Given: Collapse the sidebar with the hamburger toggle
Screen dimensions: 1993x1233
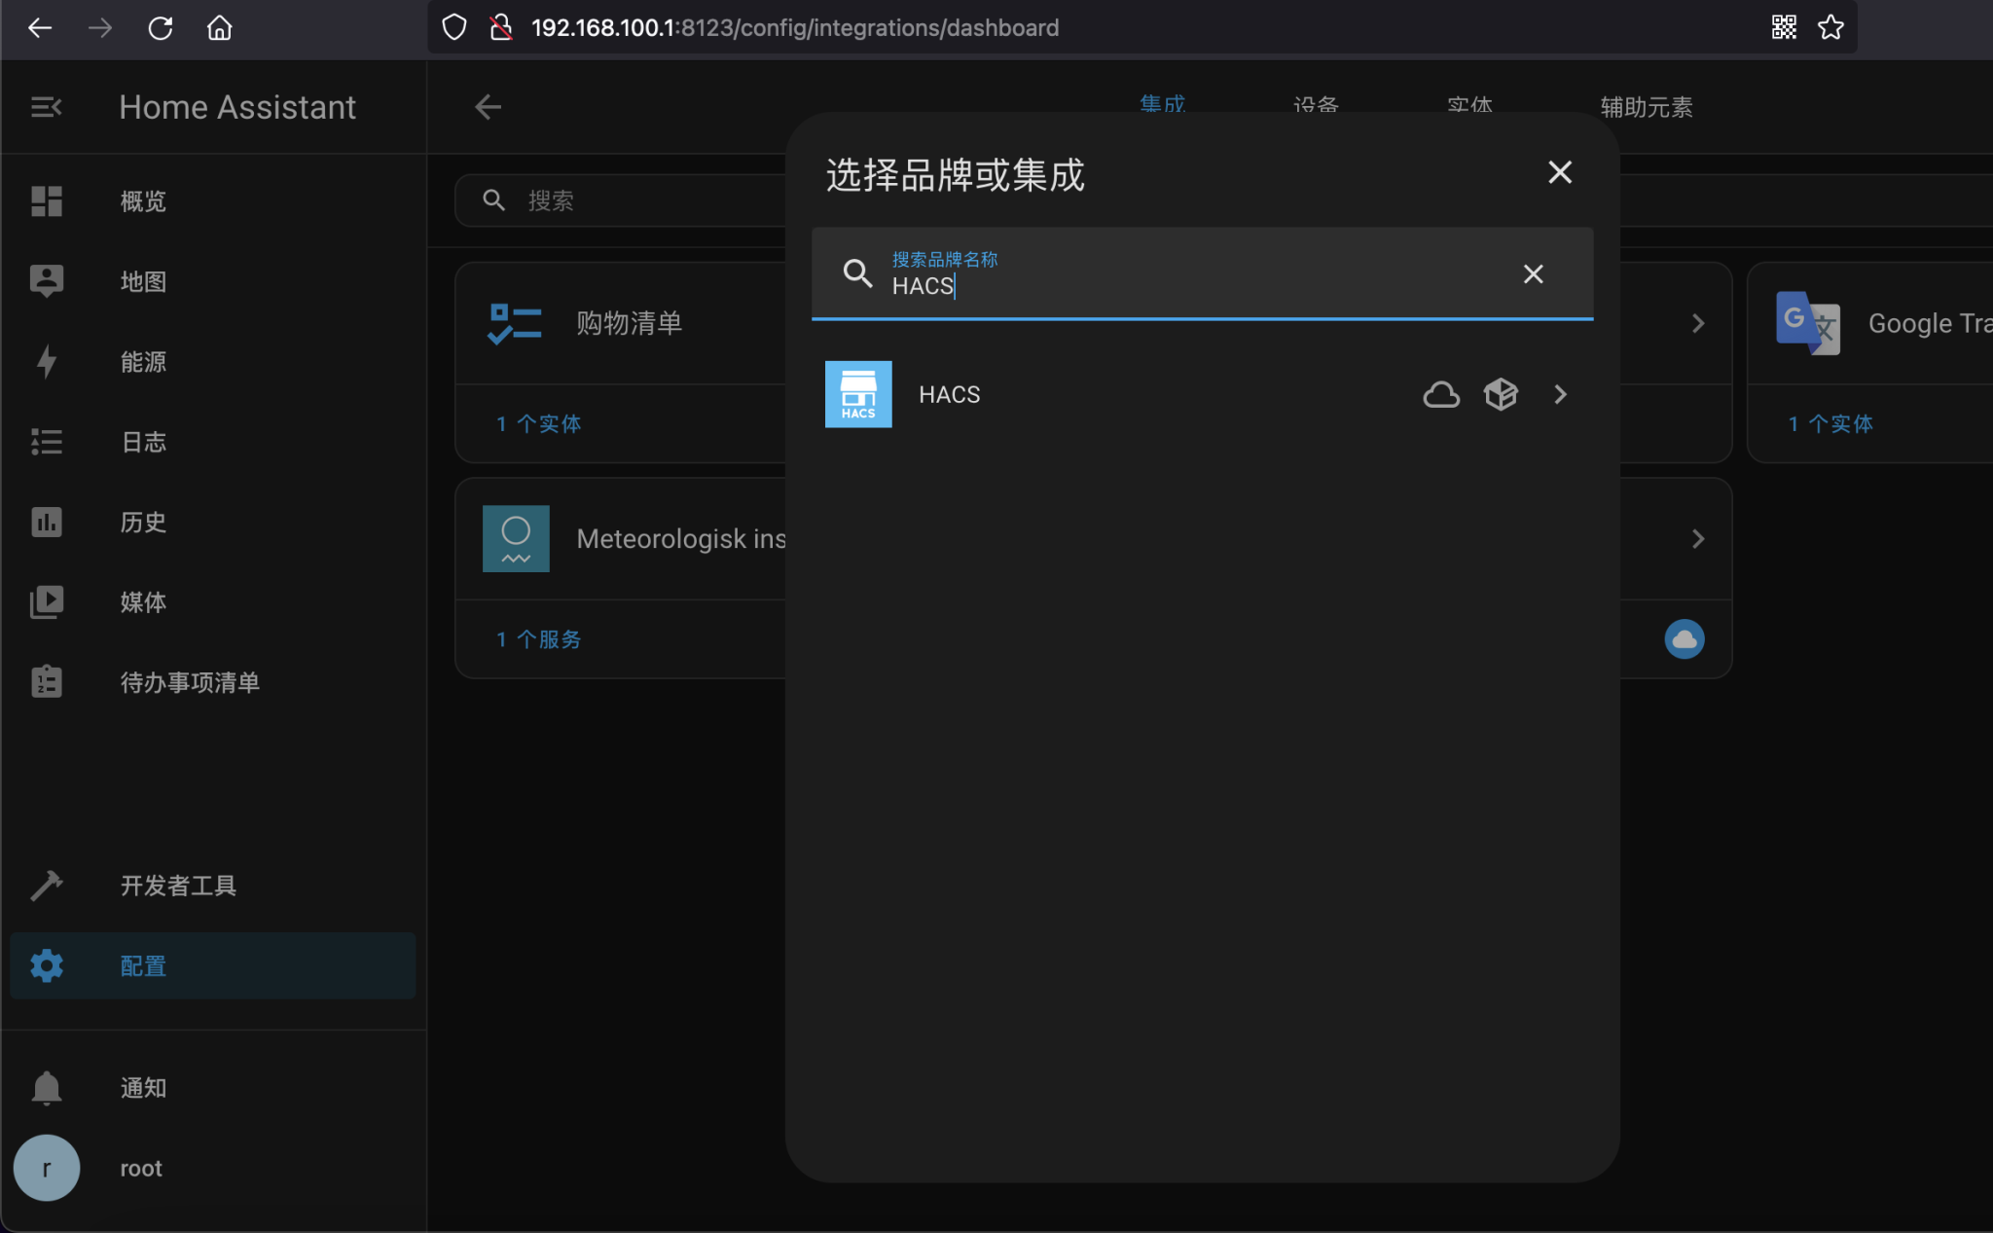Looking at the screenshot, I should click(x=46, y=106).
